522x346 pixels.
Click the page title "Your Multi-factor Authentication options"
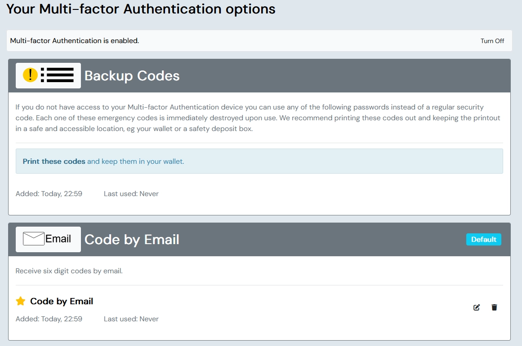pos(141,9)
